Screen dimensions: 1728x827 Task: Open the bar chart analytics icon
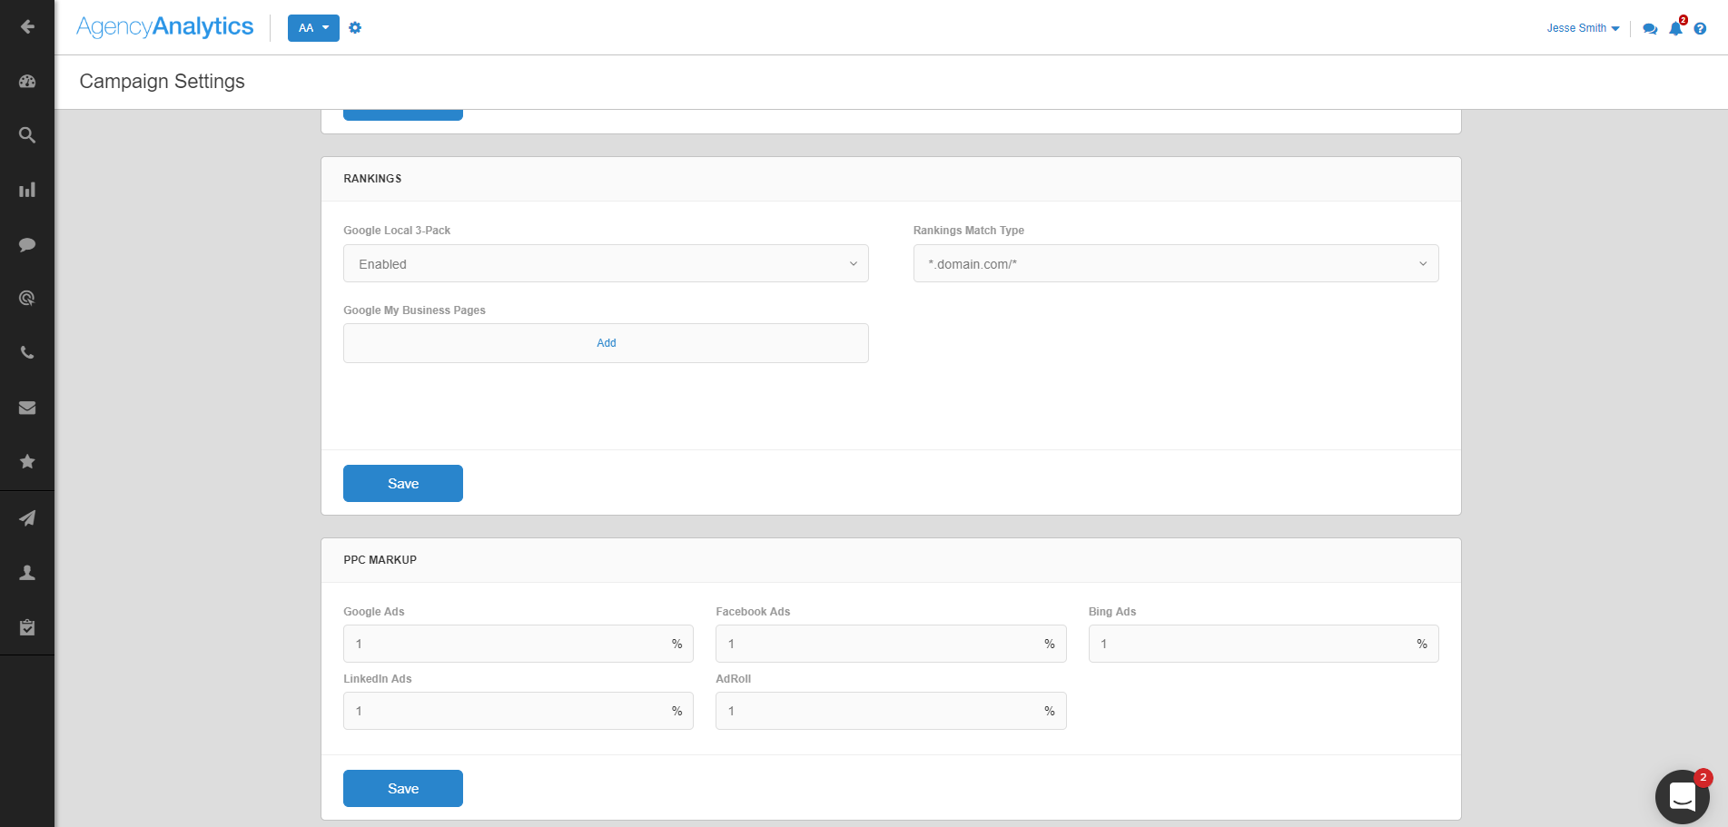tap(27, 190)
